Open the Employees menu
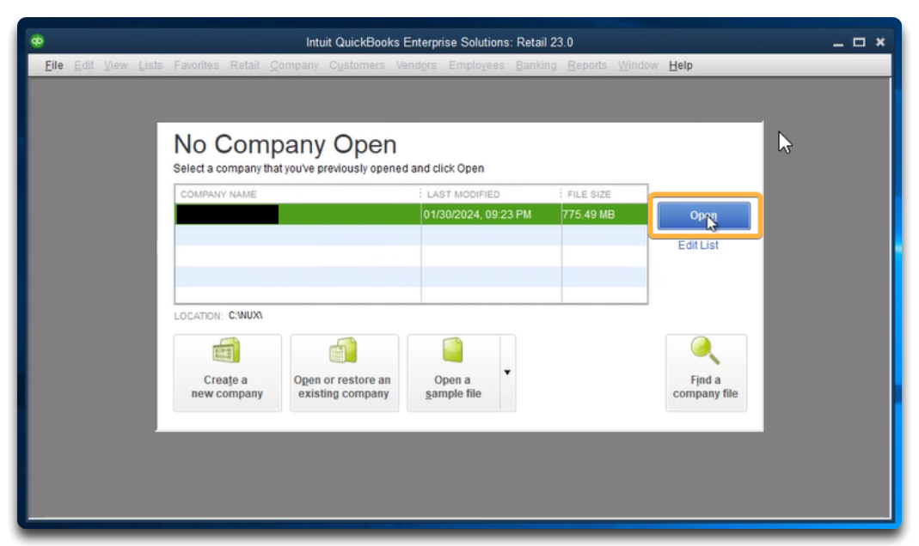The height and width of the screenshot is (546, 919). 476,65
